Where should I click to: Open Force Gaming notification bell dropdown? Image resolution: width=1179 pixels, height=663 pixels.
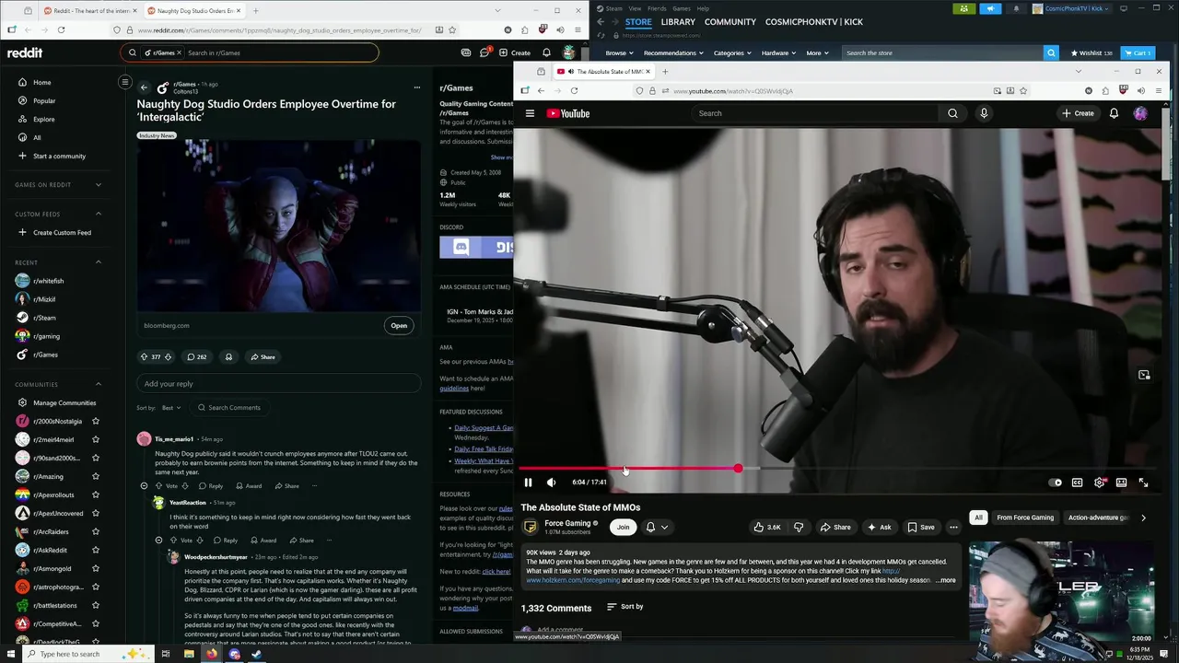pos(656,528)
